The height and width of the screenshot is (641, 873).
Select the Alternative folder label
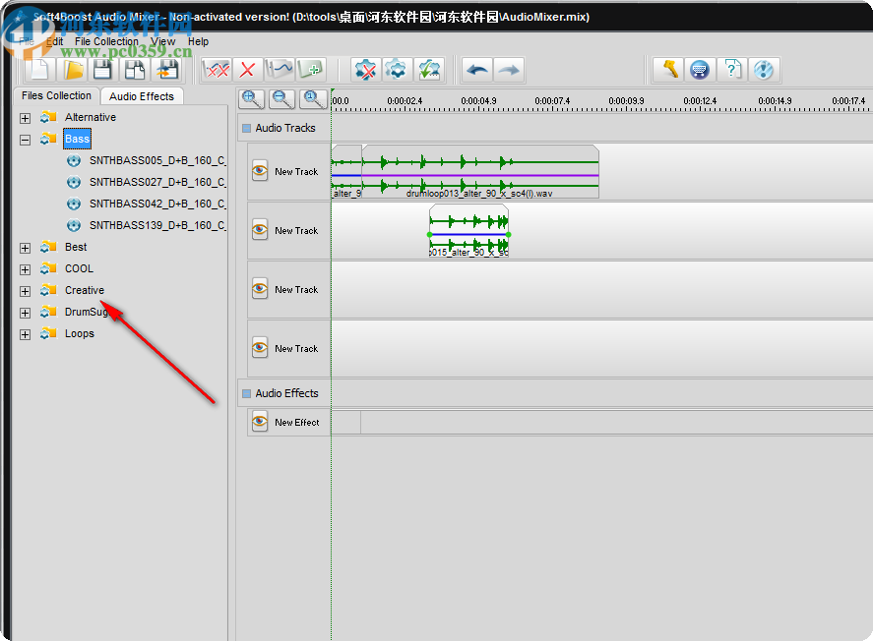point(91,117)
